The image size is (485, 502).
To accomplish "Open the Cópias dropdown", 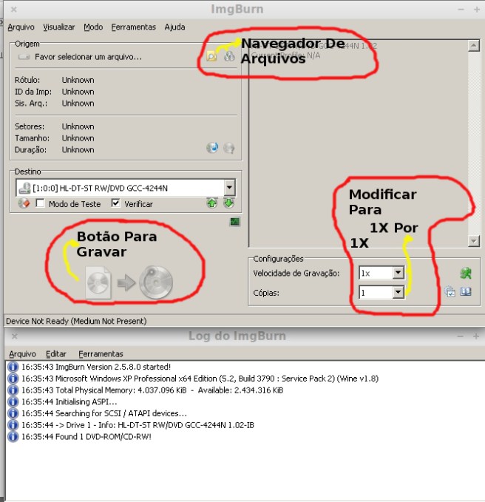I will [398, 292].
